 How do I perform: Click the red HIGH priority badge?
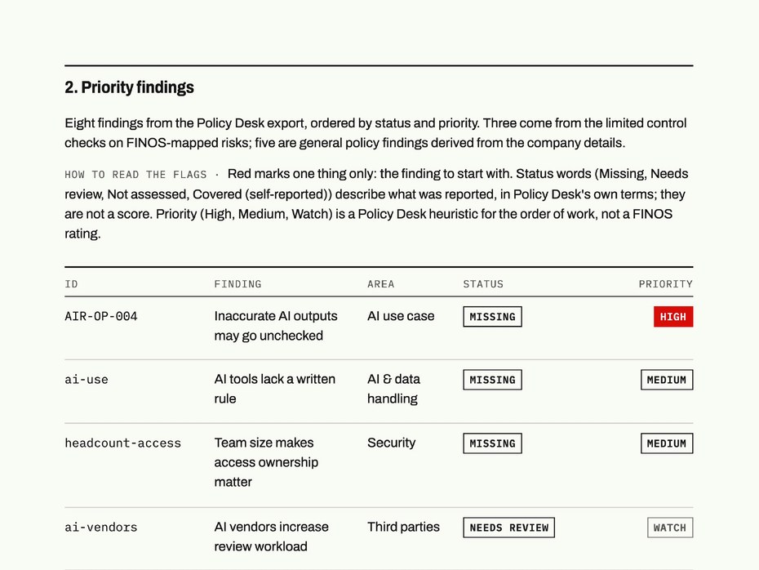(673, 317)
